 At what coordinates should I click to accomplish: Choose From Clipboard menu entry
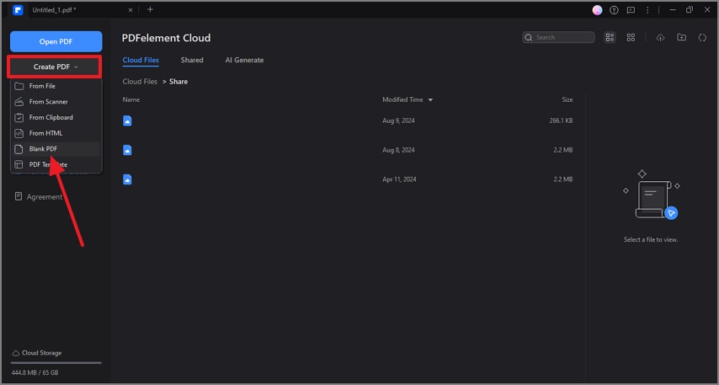click(x=56, y=117)
